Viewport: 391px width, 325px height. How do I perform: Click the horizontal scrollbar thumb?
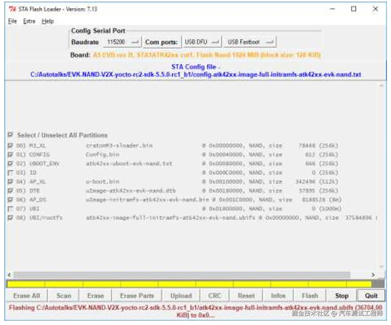pyautogui.click(x=182, y=275)
